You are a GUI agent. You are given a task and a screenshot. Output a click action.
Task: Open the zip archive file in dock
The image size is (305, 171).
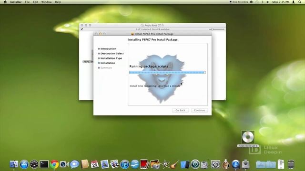[281, 164]
